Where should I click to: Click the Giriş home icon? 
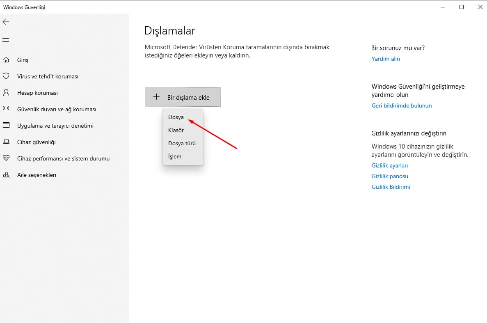tap(6, 60)
